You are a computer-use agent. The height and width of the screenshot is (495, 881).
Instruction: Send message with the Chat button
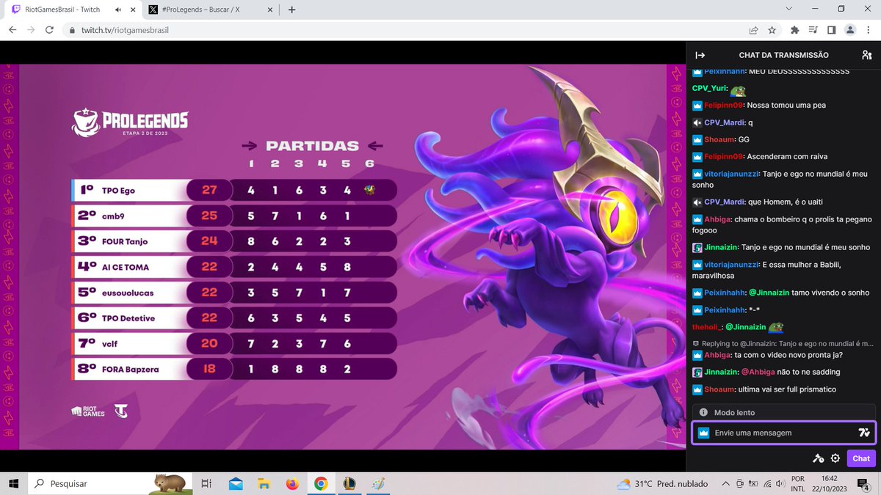tap(861, 458)
